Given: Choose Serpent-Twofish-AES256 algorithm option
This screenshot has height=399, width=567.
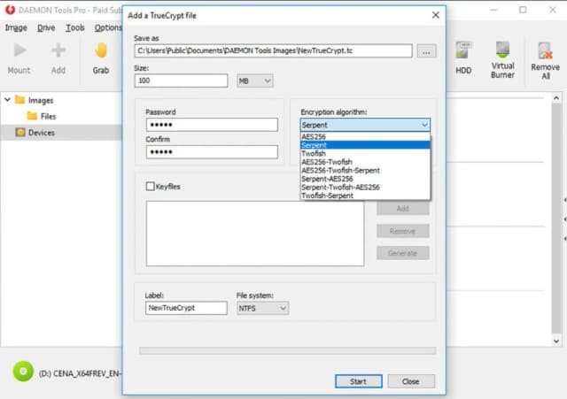Looking at the screenshot, I should pos(365,187).
